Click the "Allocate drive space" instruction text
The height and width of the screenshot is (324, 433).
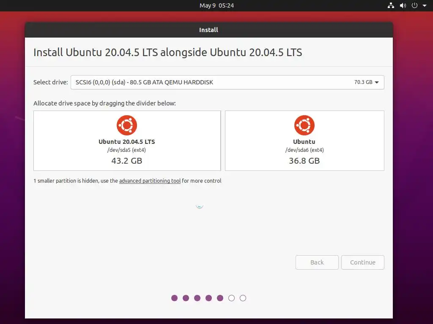tap(104, 103)
